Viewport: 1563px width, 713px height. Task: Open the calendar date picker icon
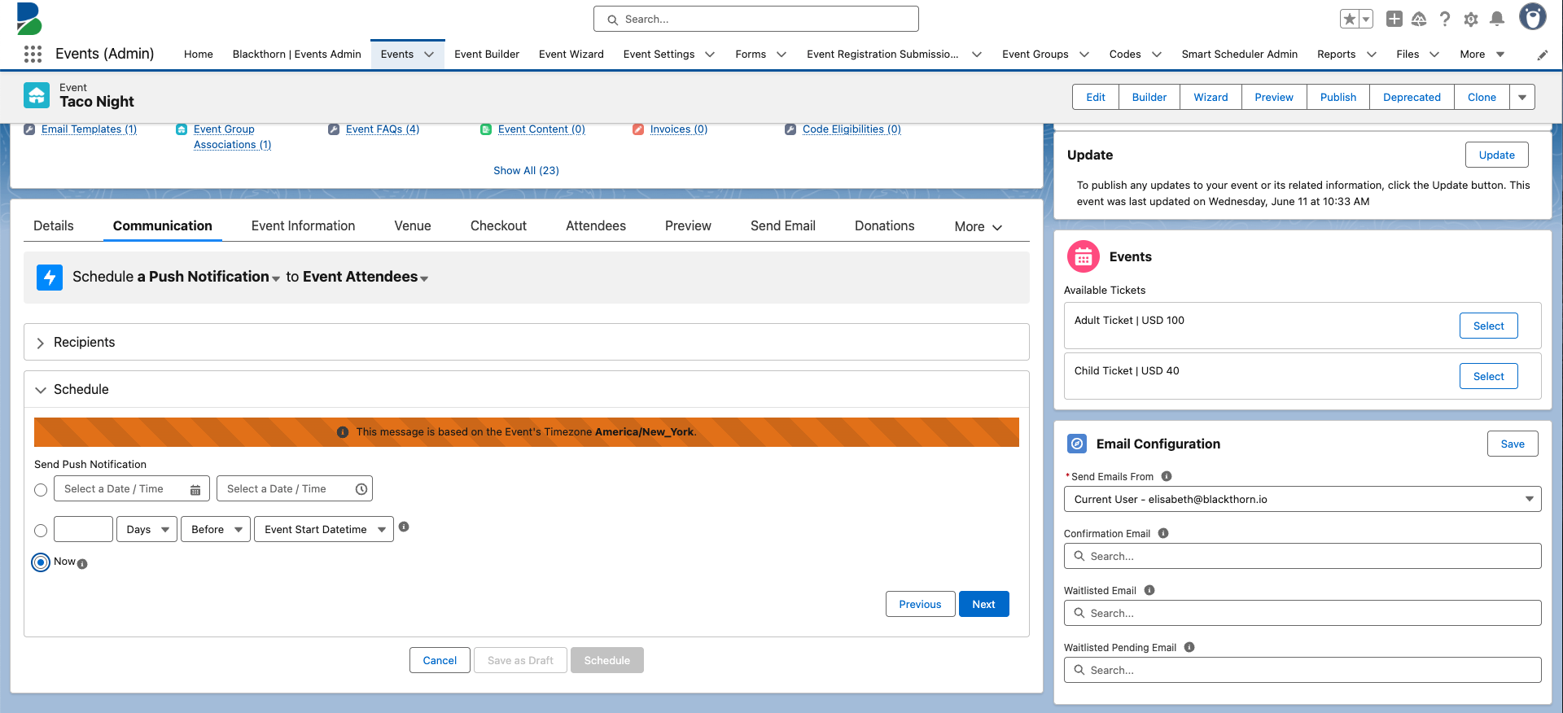click(195, 489)
